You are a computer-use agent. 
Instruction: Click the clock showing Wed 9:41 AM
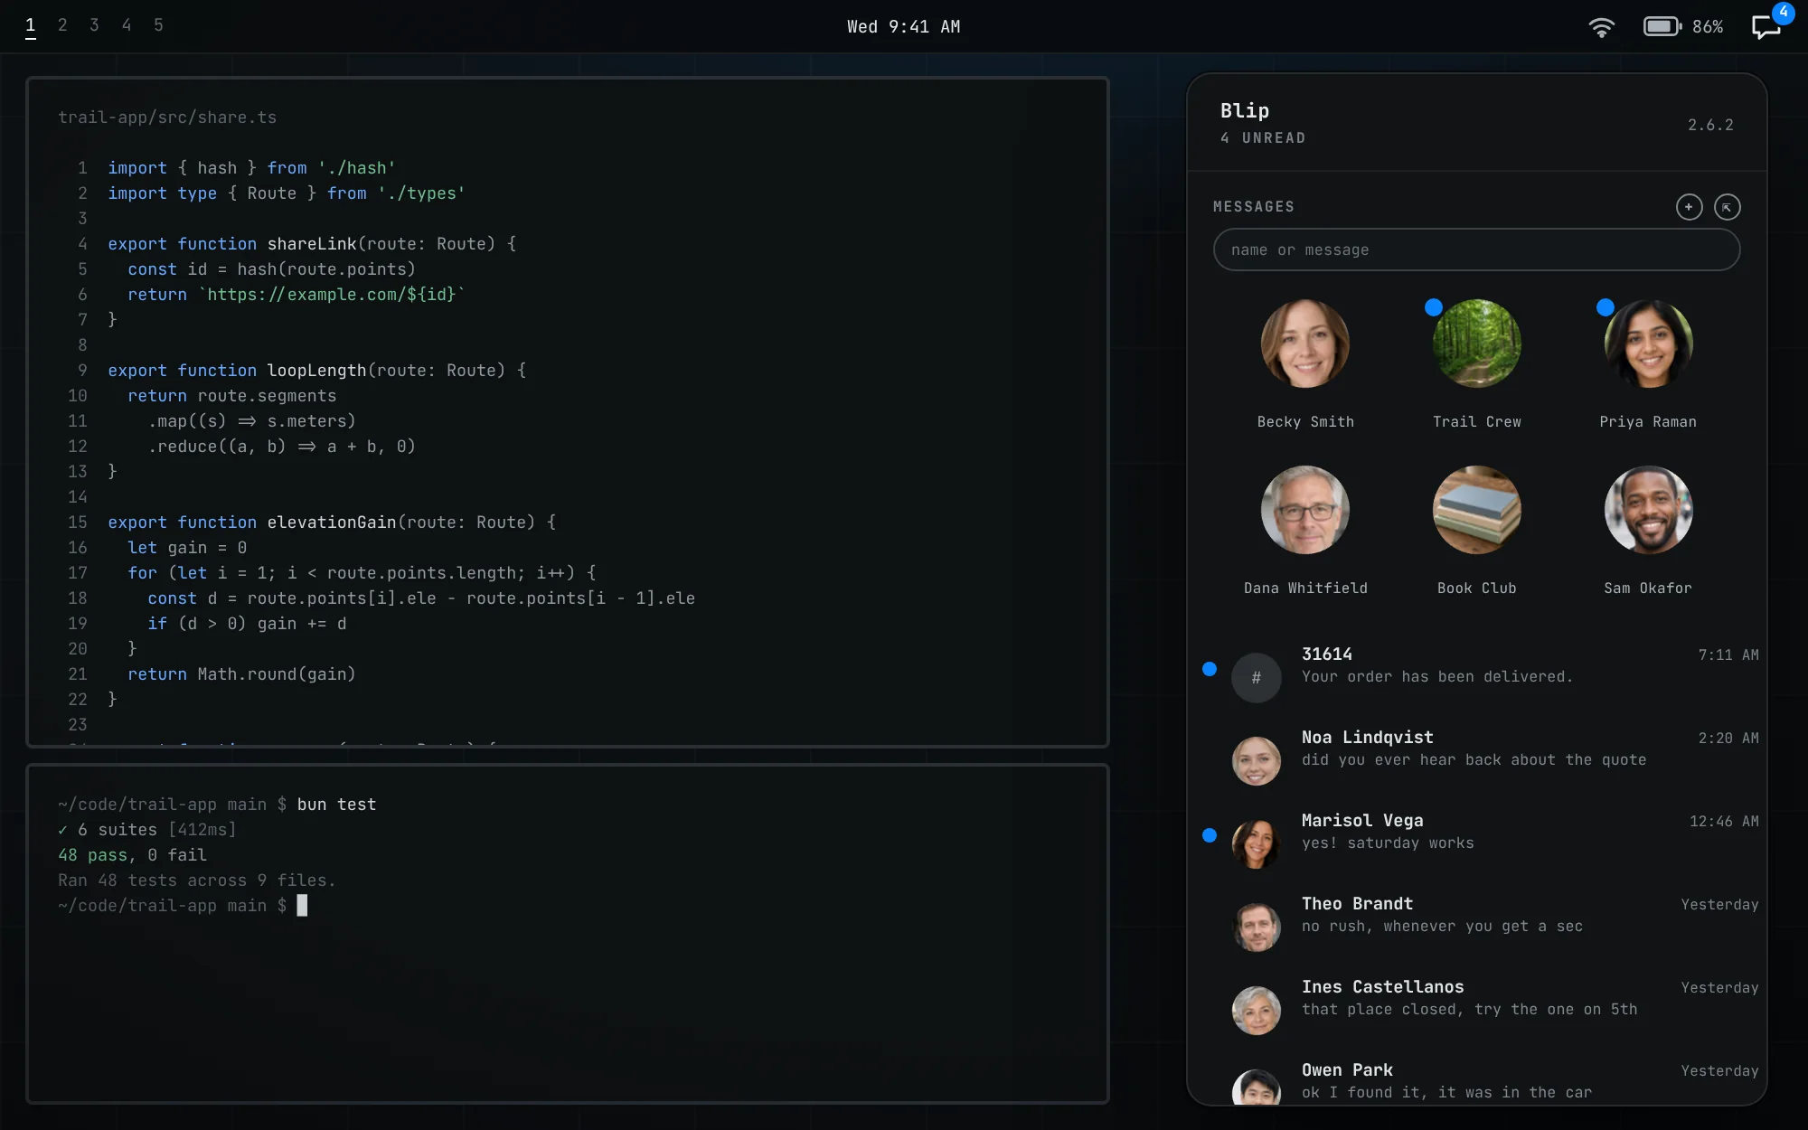coord(903,26)
